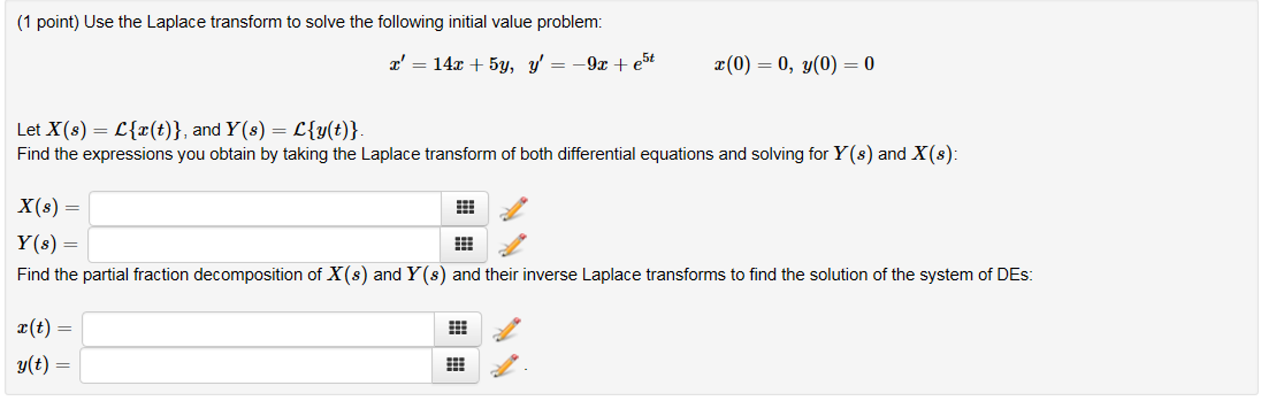Focus the X(s) answer input box
This screenshot has width=1261, height=401.
(x=265, y=208)
